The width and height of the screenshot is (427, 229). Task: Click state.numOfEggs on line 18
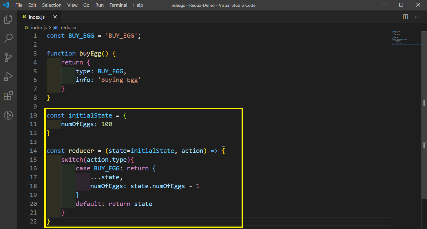click(x=158, y=186)
